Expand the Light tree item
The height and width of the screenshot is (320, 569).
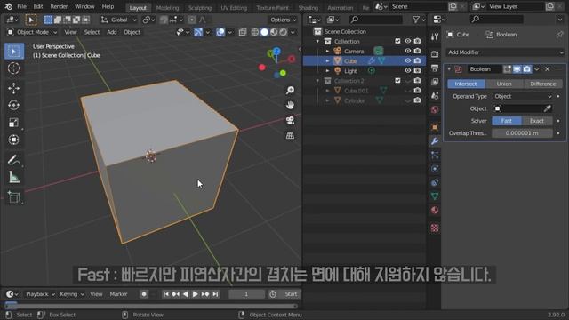coord(327,71)
